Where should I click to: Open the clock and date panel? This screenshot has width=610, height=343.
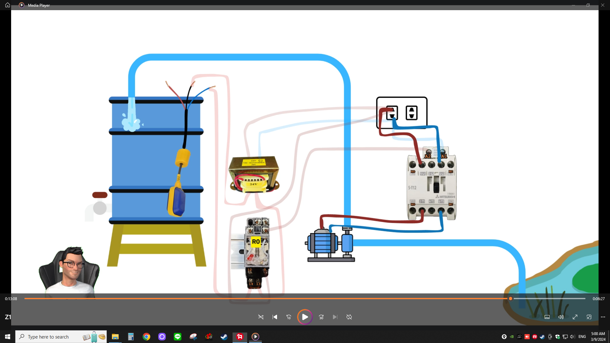598,337
